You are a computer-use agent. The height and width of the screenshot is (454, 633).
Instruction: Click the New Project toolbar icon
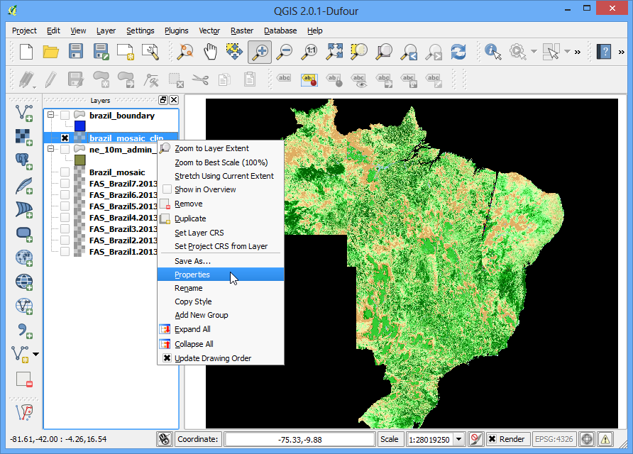[26, 52]
